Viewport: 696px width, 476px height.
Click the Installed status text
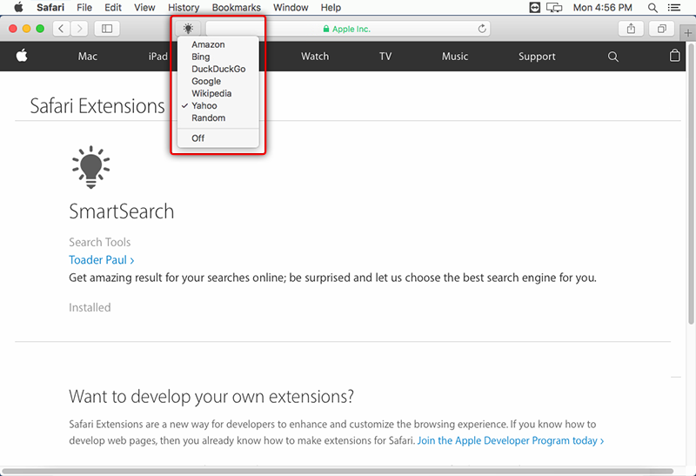click(x=90, y=307)
